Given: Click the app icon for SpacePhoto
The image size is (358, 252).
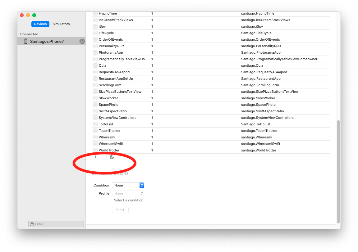Looking at the screenshot, I should [x=95, y=105].
